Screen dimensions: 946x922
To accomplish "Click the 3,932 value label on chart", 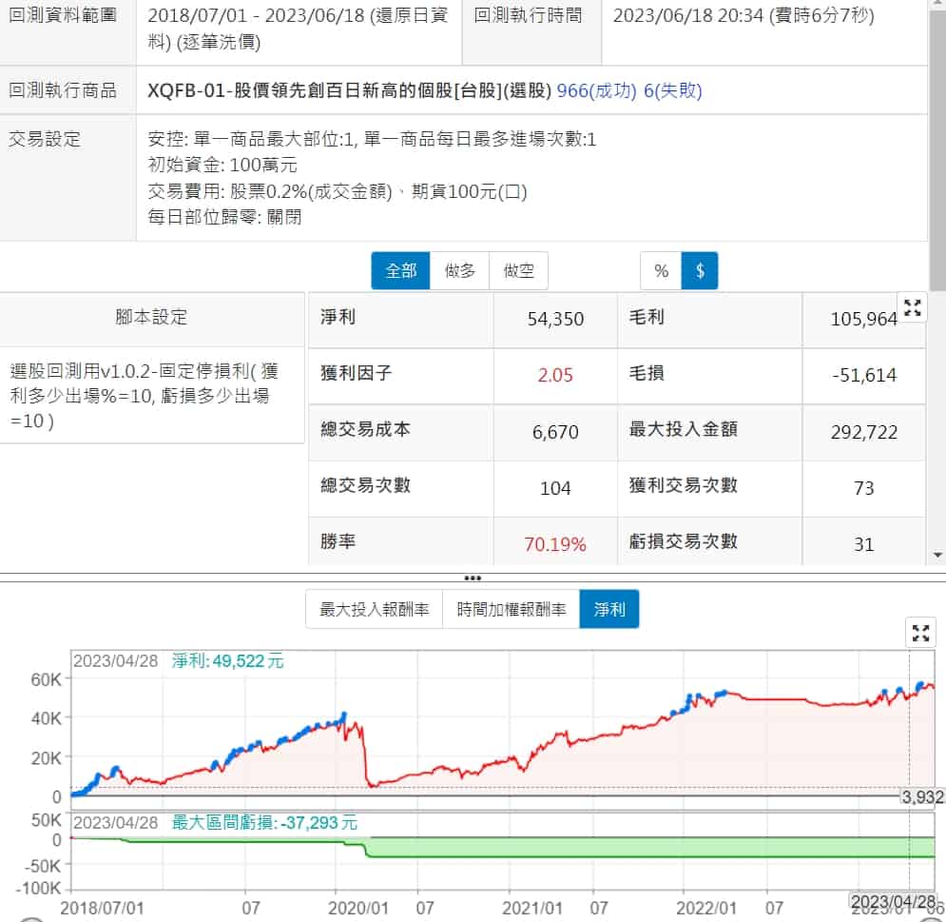I will (x=921, y=796).
